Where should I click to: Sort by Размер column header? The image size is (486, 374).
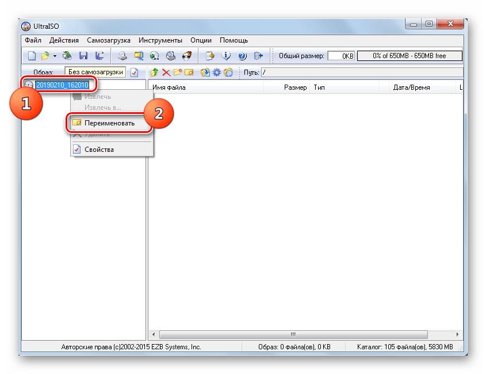click(286, 87)
